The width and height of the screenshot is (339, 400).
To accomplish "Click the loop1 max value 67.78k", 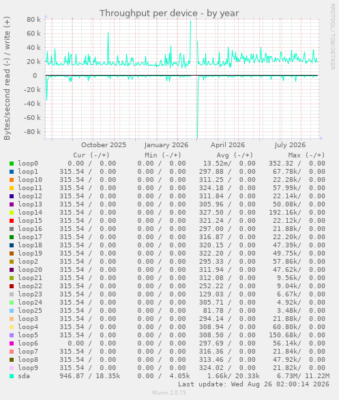I will pos(287,172).
